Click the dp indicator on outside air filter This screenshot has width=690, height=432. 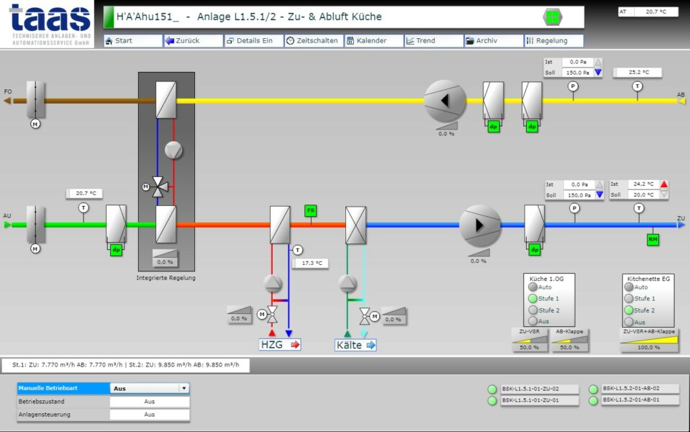tap(116, 250)
